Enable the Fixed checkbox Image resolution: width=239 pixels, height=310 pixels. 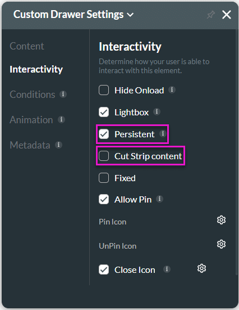click(x=104, y=178)
